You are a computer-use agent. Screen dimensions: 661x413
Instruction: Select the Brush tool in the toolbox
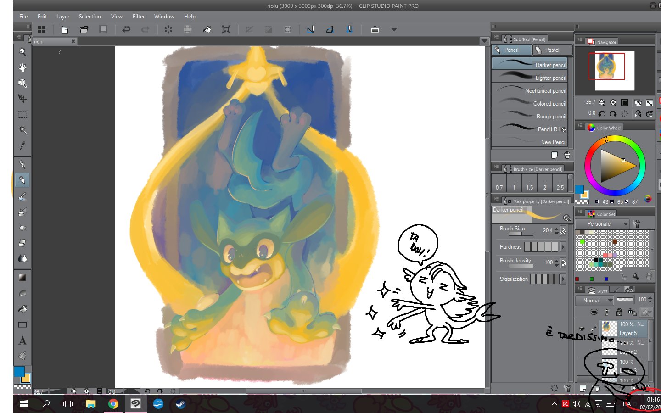point(22,196)
